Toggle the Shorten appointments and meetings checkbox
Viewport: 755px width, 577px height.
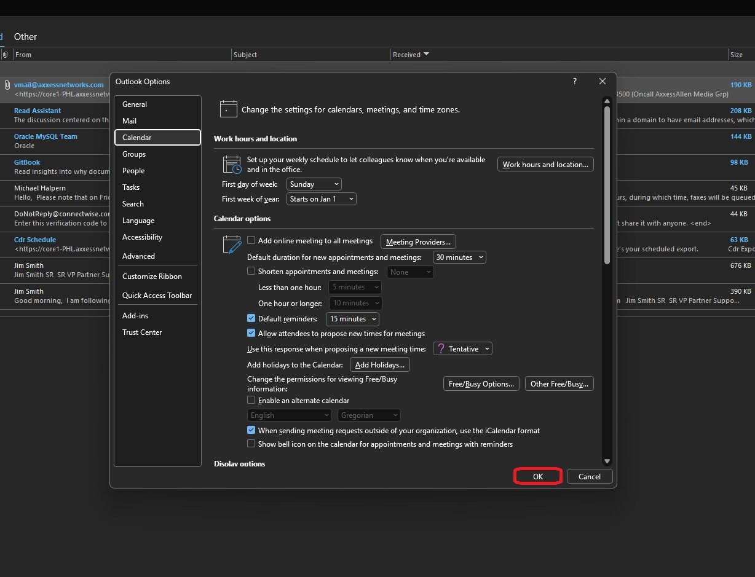(251, 271)
